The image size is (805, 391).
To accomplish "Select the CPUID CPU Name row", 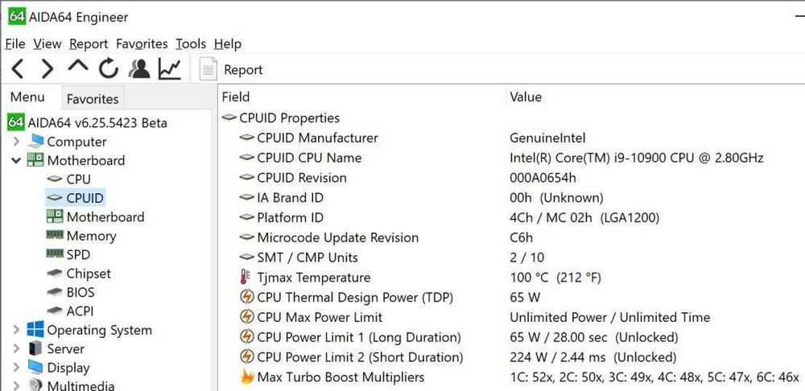I will coord(512,158).
